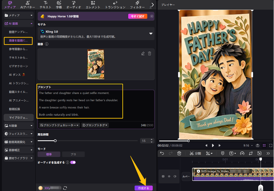The width and height of the screenshot is (274, 191).
Task: Open the プロンプトジェネレーター dropdown
Action: (59, 125)
